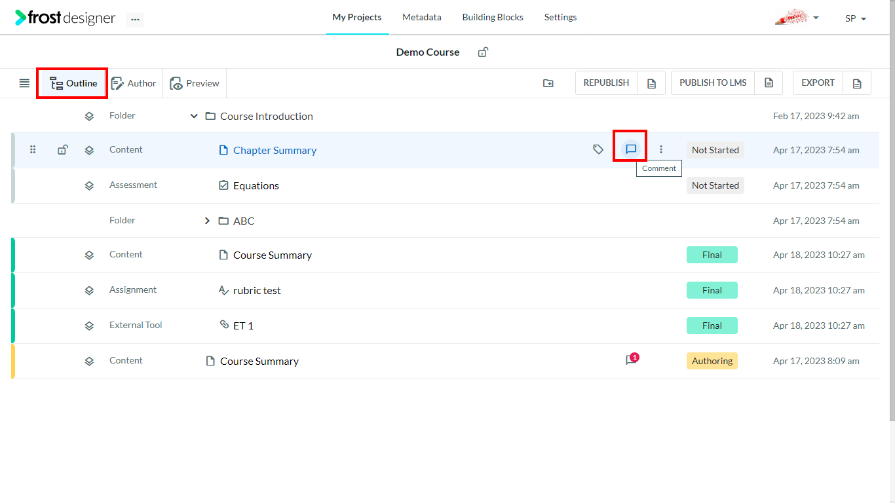The width and height of the screenshot is (895, 503).
Task: Select the Course Introduction folder
Action: 267,117
